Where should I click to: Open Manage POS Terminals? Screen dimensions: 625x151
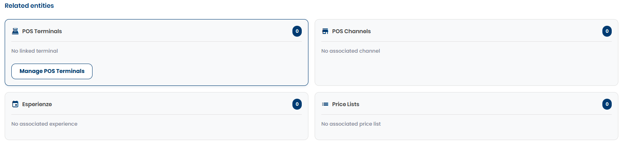tap(52, 71)
